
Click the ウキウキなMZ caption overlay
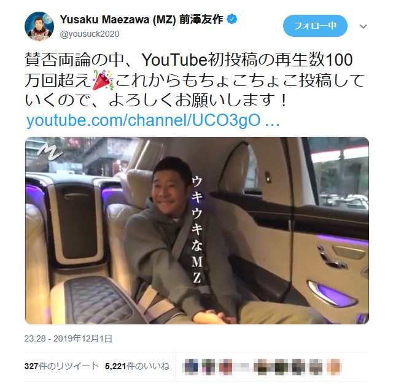[x=196, y=229]
